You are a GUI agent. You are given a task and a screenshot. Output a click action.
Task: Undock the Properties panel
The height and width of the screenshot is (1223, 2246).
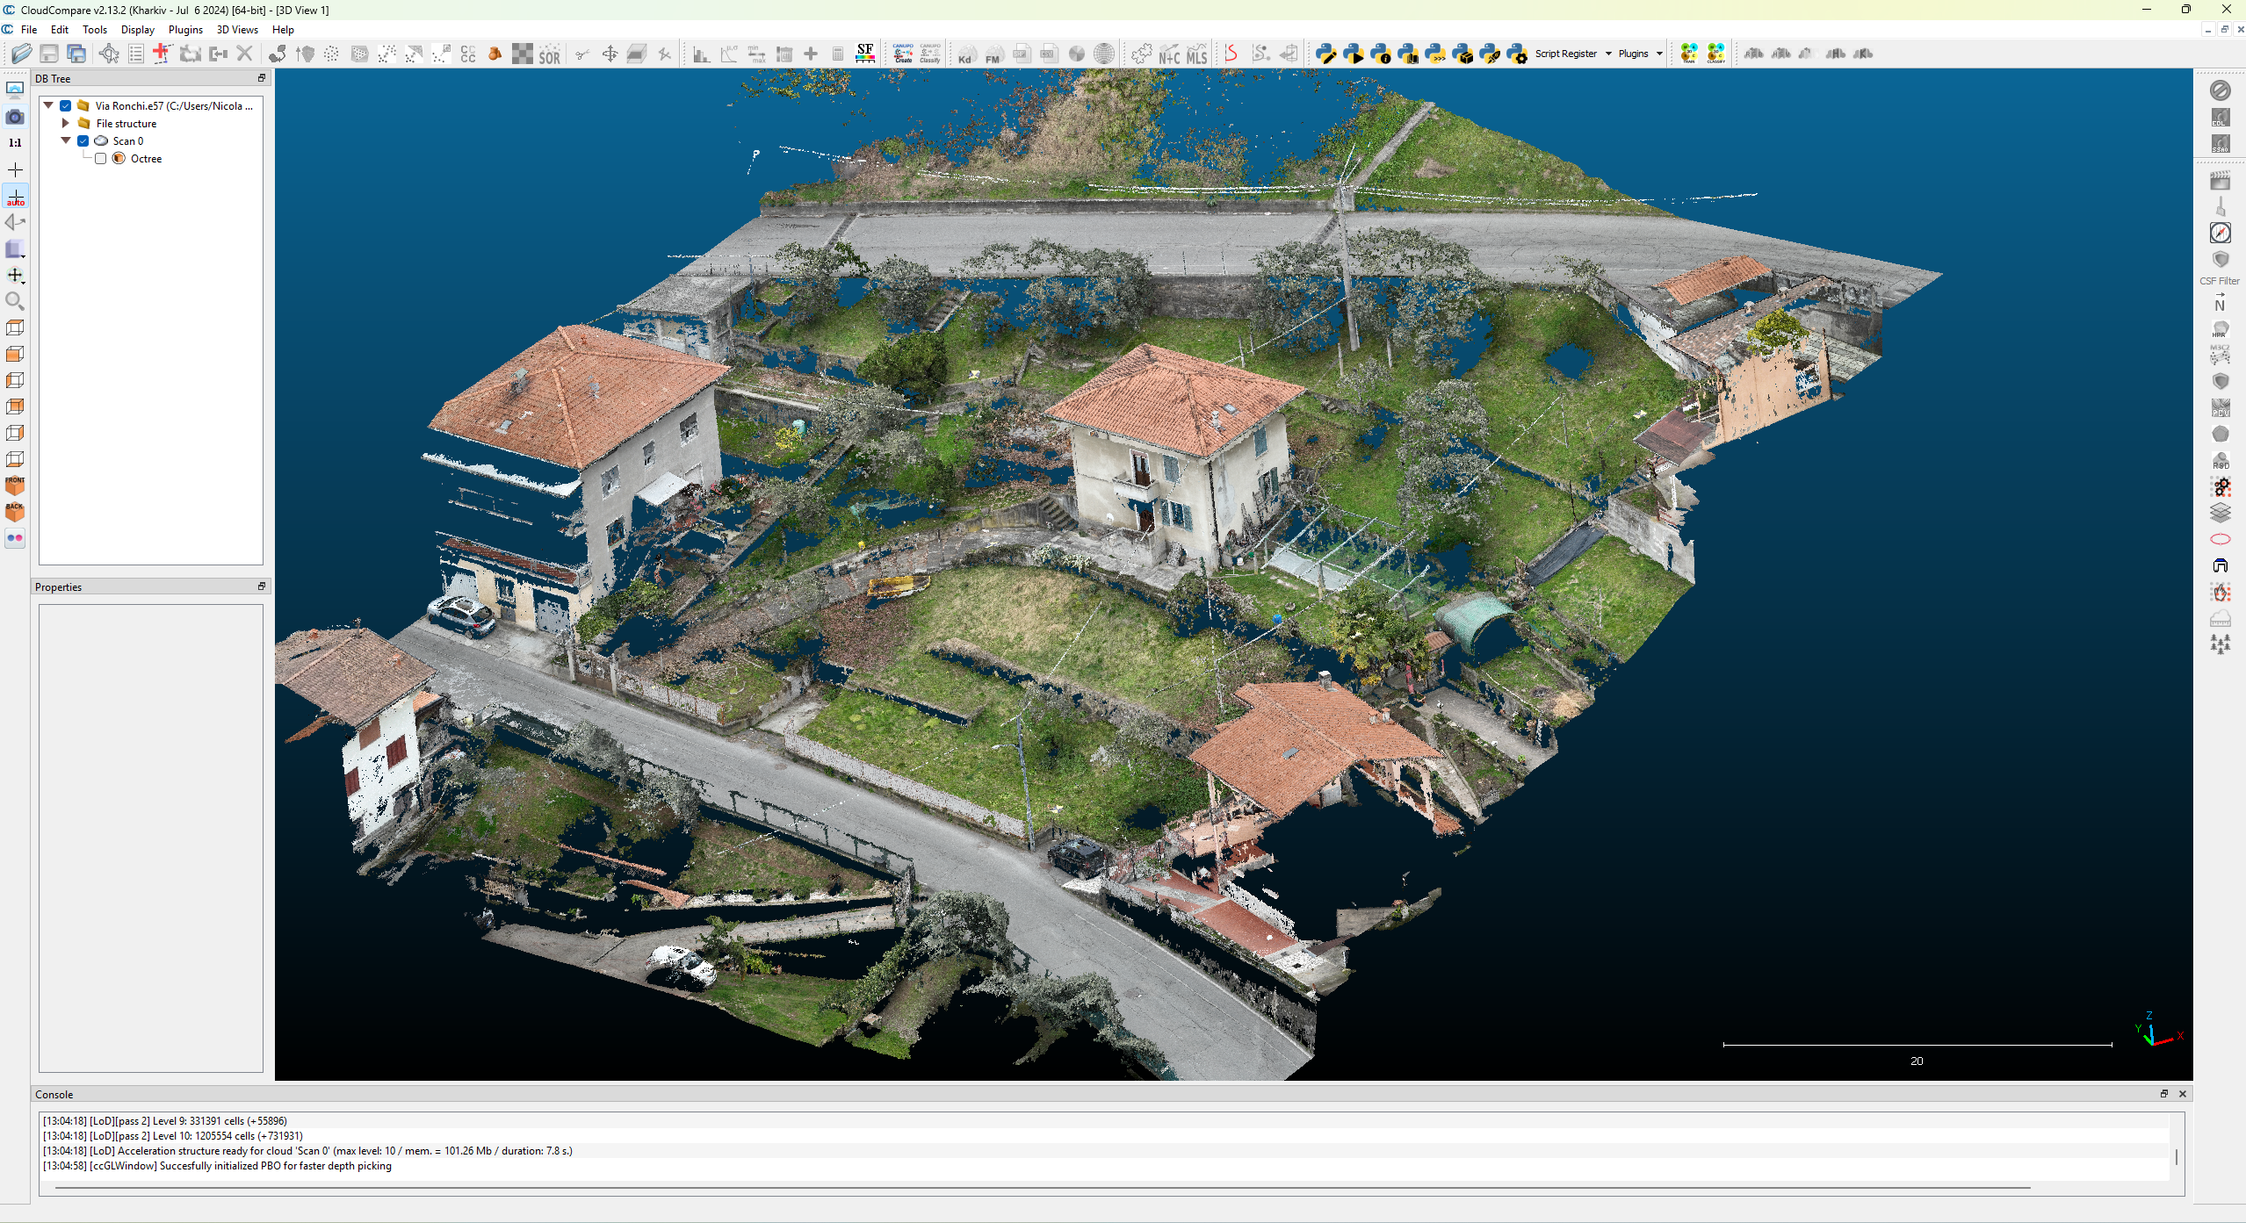click(x=261, y=586)
